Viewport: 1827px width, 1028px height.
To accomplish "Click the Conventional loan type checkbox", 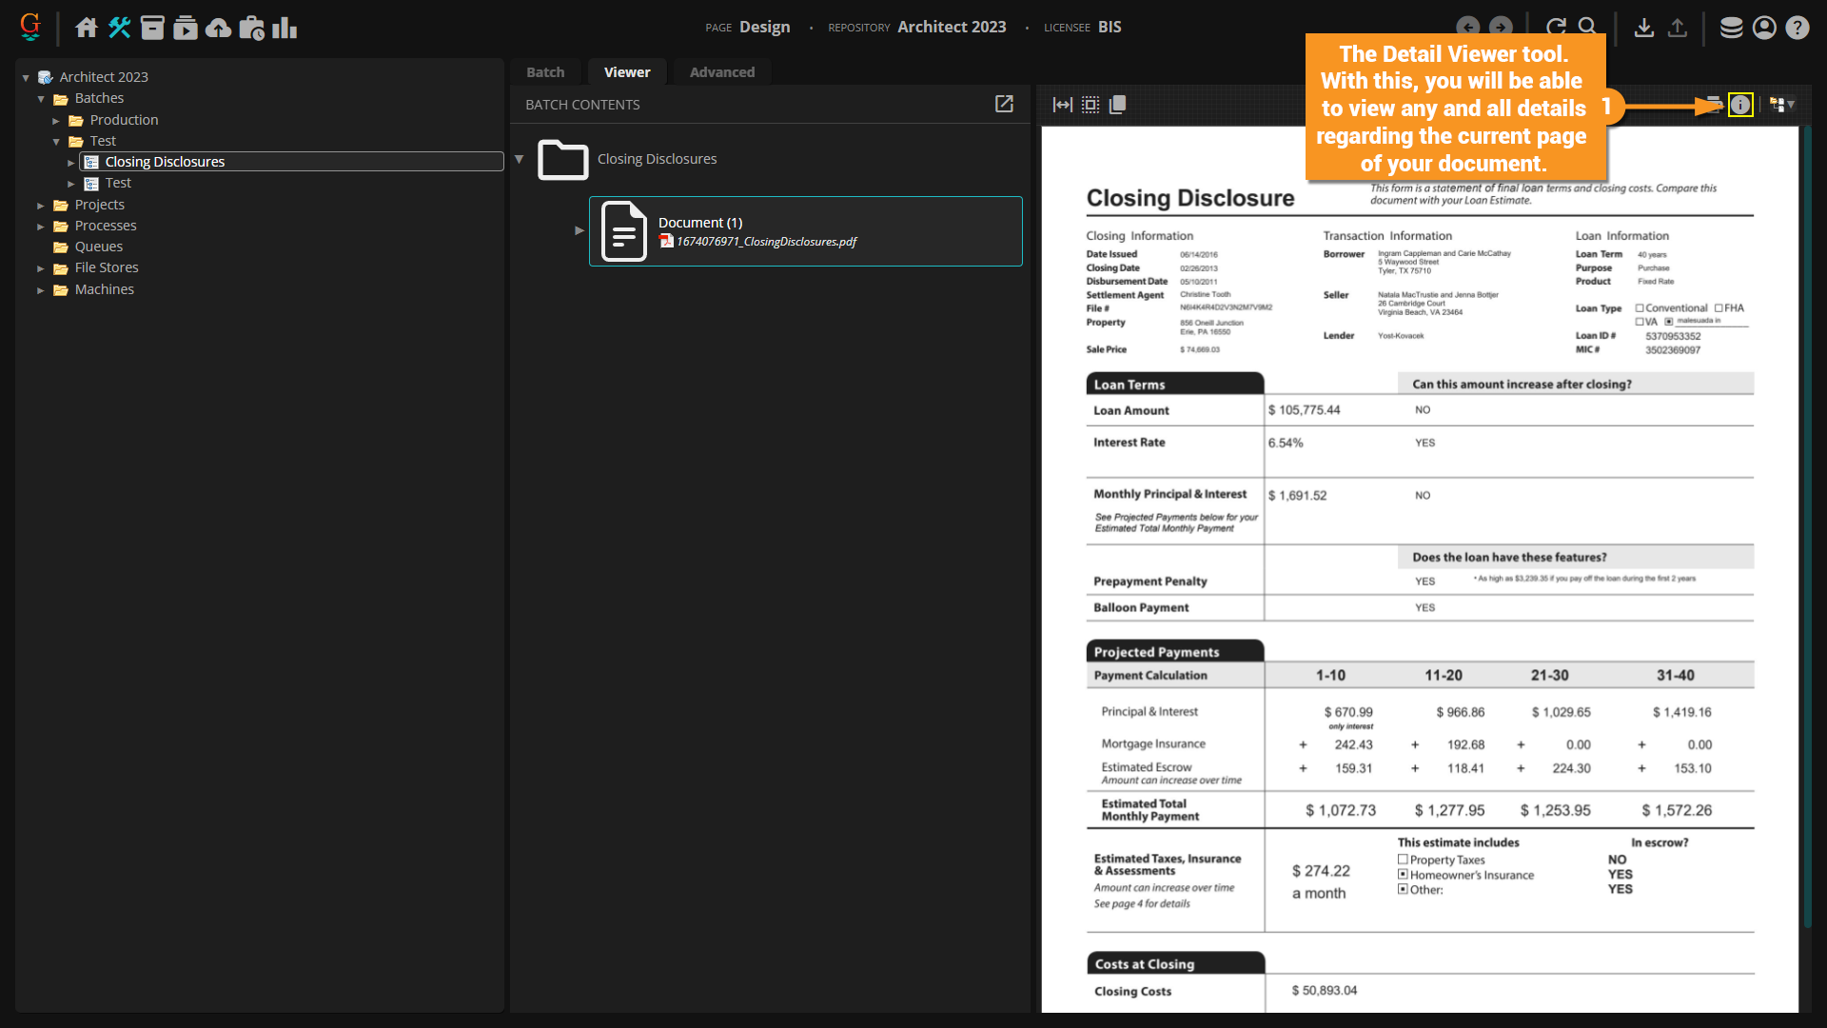I will click(x=1640, y=308).
